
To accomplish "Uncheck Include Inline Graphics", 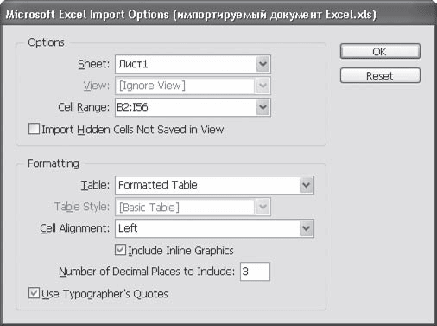I will (120, 250).
